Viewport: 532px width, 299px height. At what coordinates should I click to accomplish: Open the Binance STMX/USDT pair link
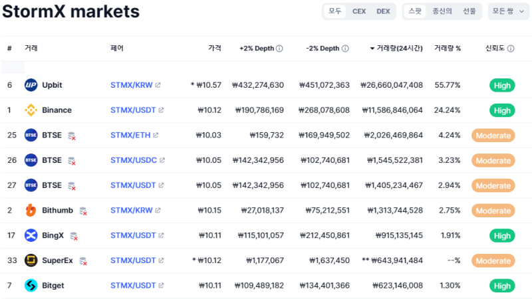coord(133,110)
